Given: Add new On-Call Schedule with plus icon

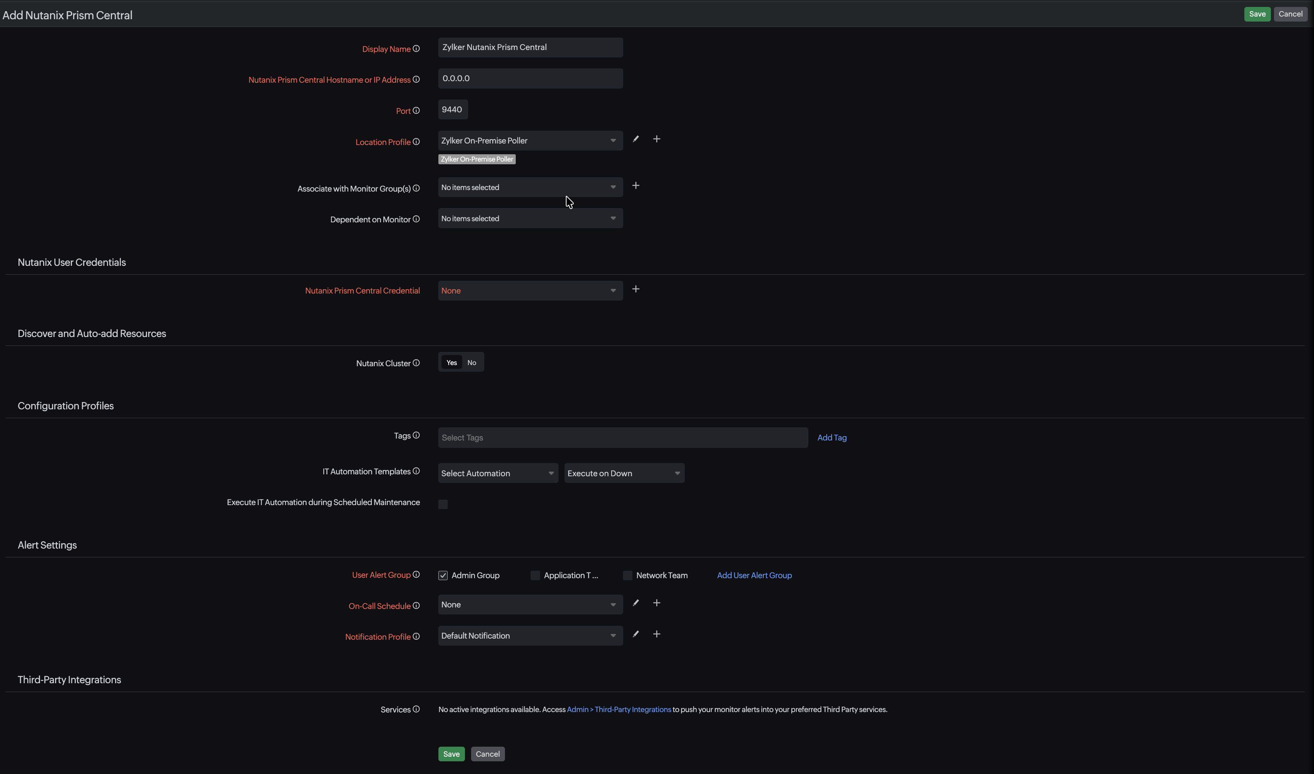Looking at the screenshot, I should [657, 603].
